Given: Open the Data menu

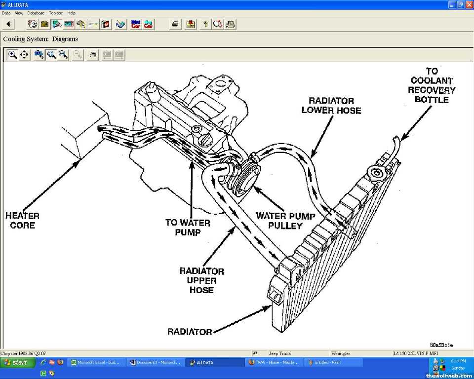Looking at the screenshot, I should coord(6,13).
